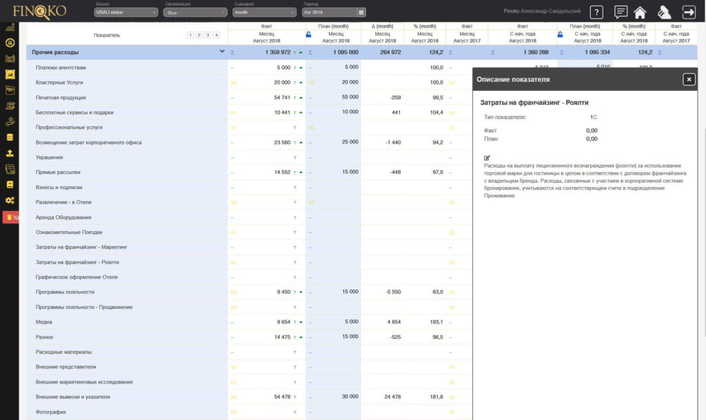
Task: Open the help question mark icon
Action: [596, 12]
